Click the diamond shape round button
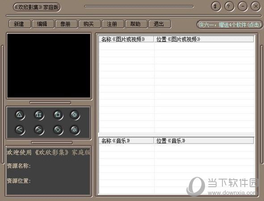 [x=58, y=130]
